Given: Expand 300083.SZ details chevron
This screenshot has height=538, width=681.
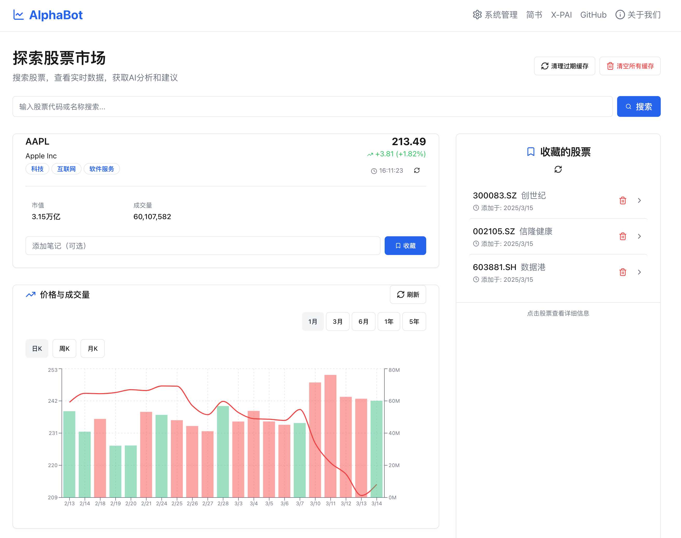Looking at the screenshot, I should click(639, 200).
